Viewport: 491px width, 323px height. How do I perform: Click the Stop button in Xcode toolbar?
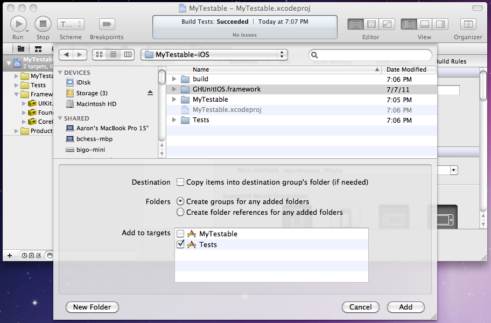coord(43,24)
